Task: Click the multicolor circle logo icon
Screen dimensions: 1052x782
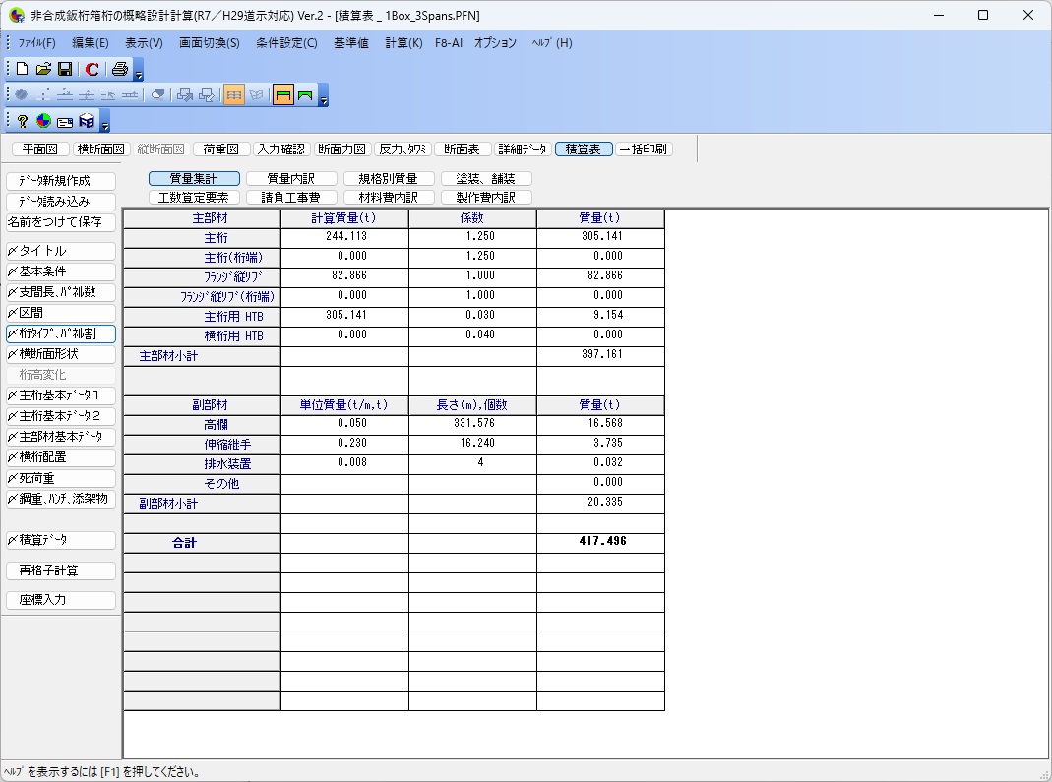Action: pos(43,121)
